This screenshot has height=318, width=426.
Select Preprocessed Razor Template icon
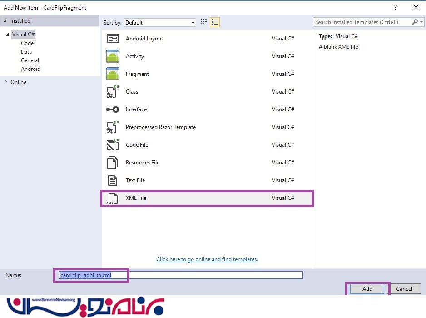[112, 127]
